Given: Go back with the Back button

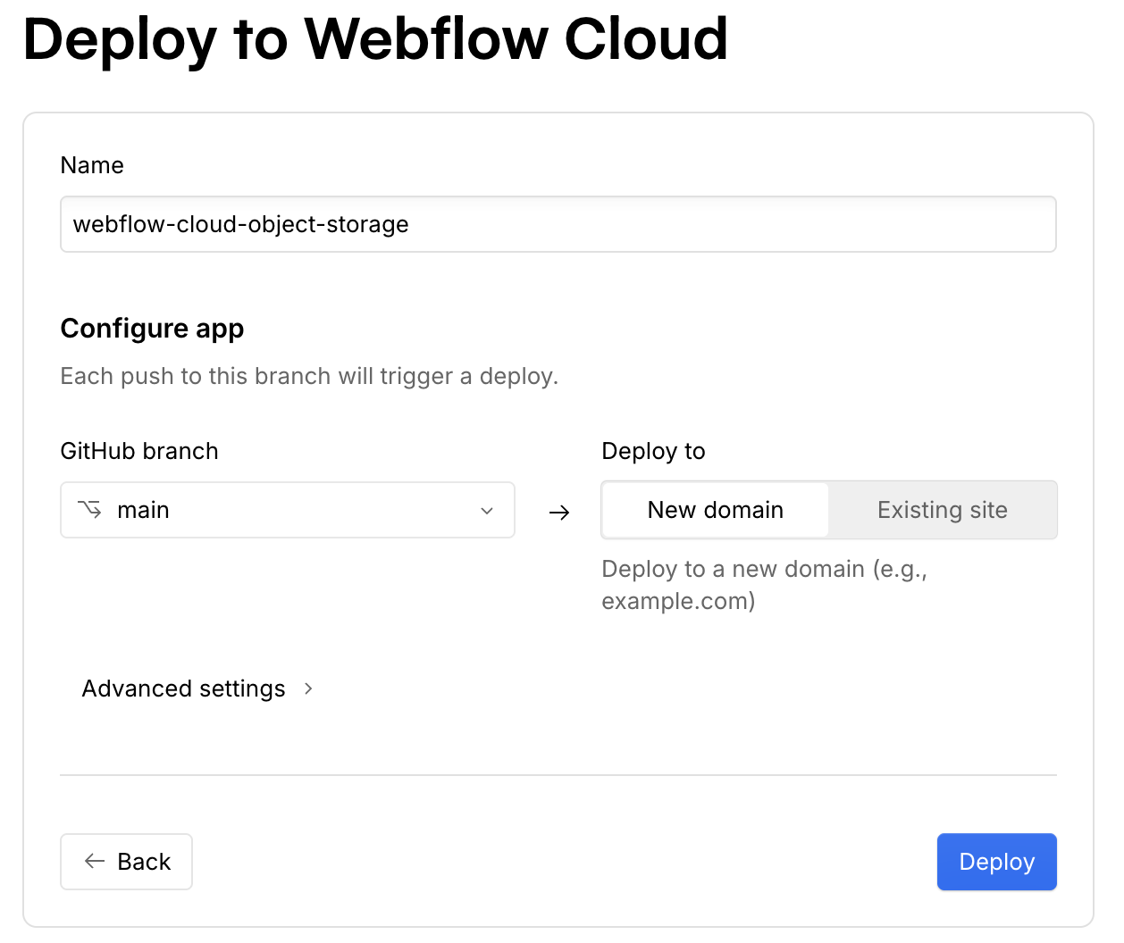Looking at the screenshot, I should [126, 862].
